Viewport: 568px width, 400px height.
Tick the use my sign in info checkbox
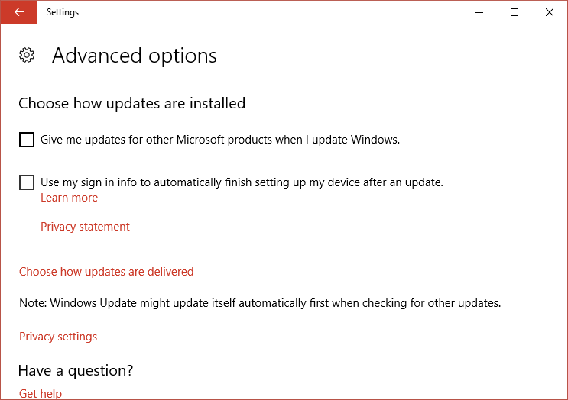[x=27, y=182]
